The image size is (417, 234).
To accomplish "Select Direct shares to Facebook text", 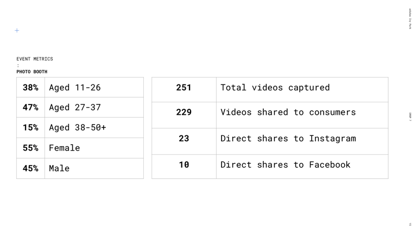I will pos(286,165).
